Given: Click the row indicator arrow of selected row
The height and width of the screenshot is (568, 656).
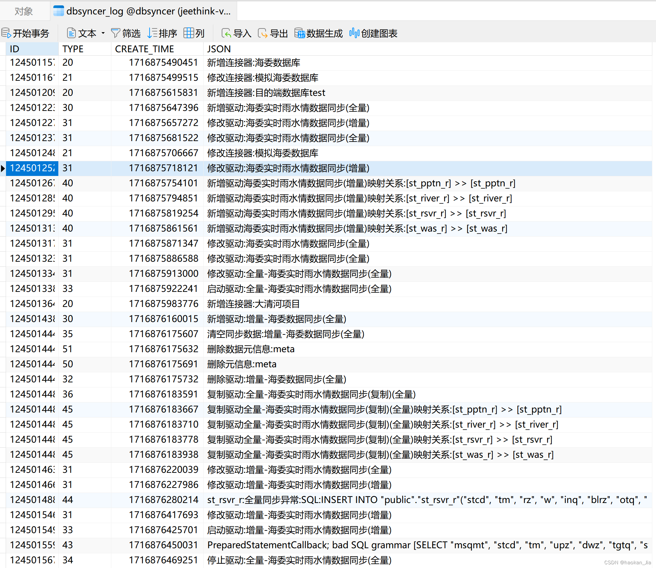Looking at the screenshot, I should click(3, 168).
